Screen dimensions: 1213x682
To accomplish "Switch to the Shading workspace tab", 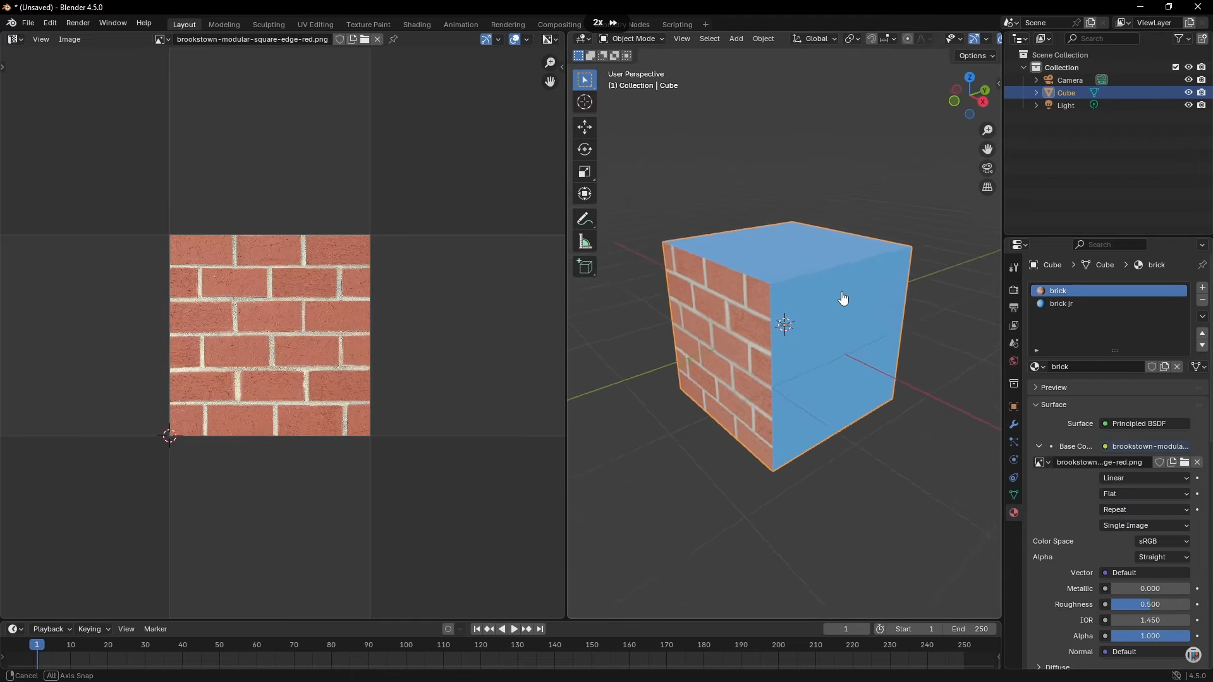I will click(417, 25).
